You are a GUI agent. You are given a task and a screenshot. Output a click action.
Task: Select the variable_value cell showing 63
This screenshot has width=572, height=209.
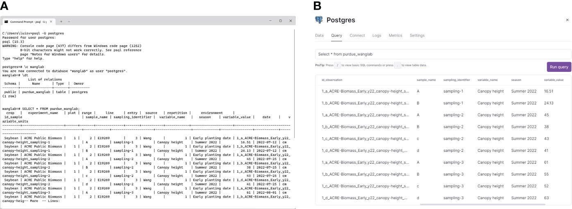(546, 198)
